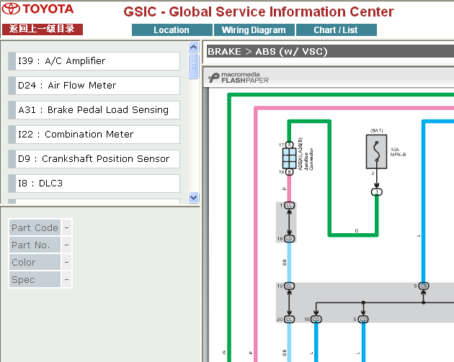Click terminal A of junction connector
Viewport: 454px width, 362px height.
pos(289,145)
